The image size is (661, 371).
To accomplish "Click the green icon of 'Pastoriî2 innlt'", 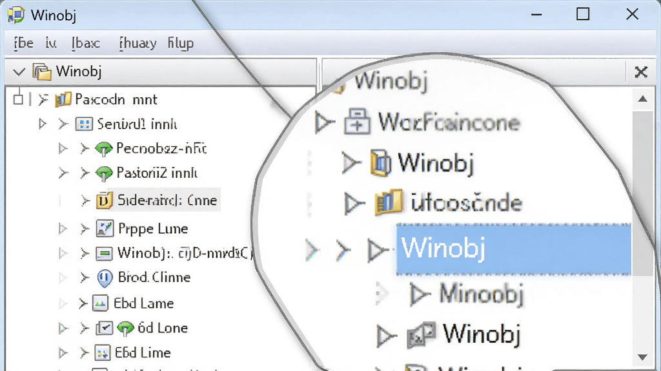I will pyautogui.click(x=104, y=173).
